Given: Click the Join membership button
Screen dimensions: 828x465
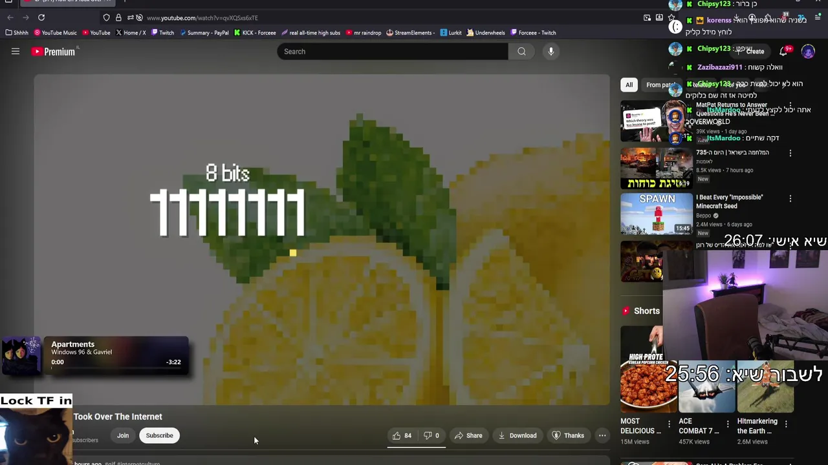Looking at the screenshot, I should click(x=123, y=435).
